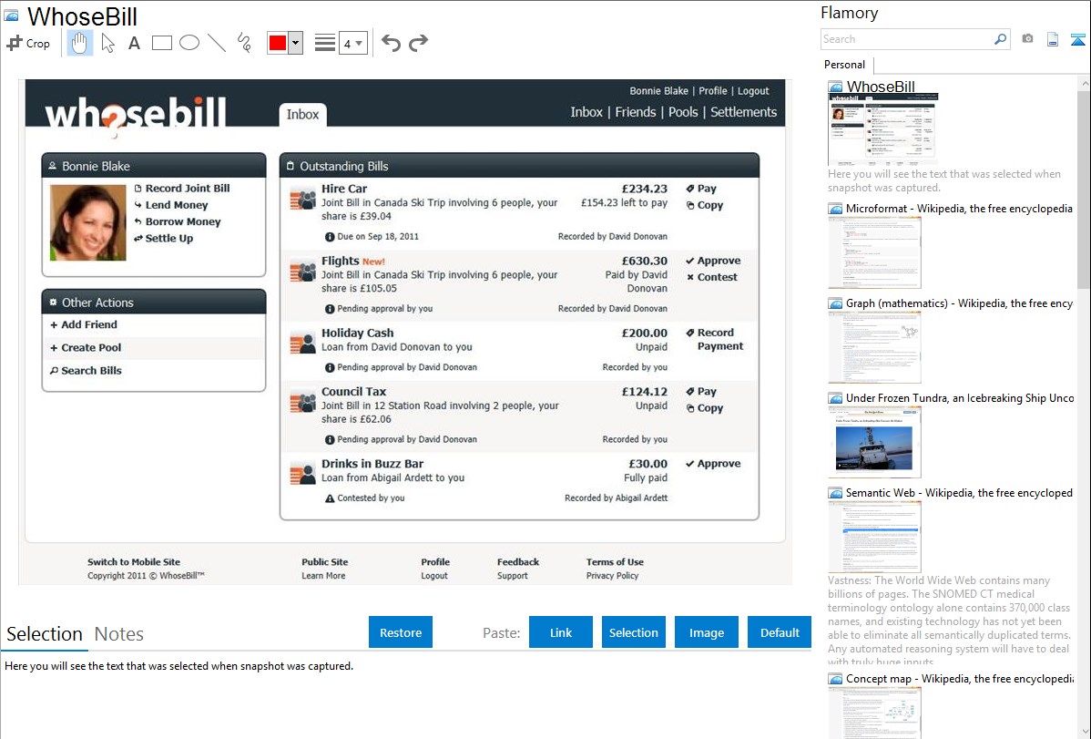
Task: Select the Crop tool
Action: click(x=28, y=43)
